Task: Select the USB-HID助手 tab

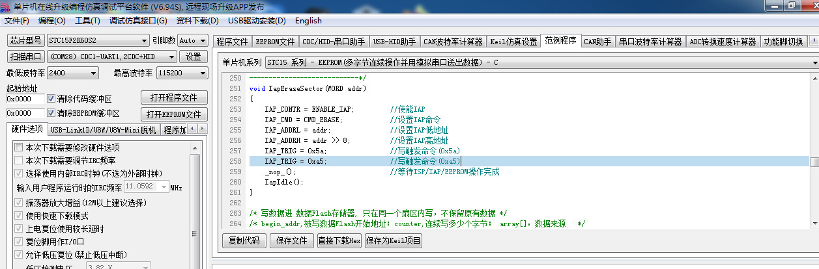Action: (394, 42)
